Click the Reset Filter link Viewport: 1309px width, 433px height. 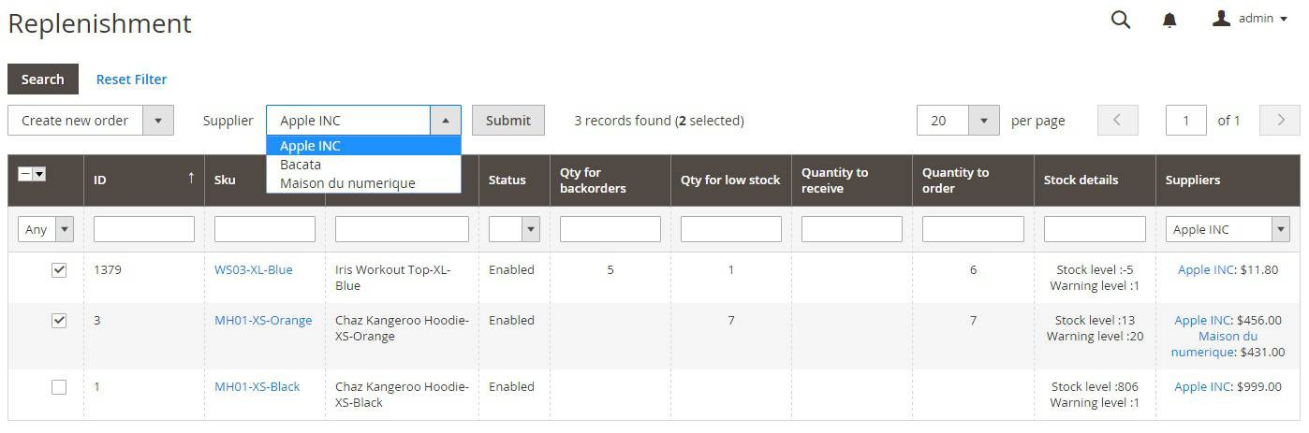point(131,79)
